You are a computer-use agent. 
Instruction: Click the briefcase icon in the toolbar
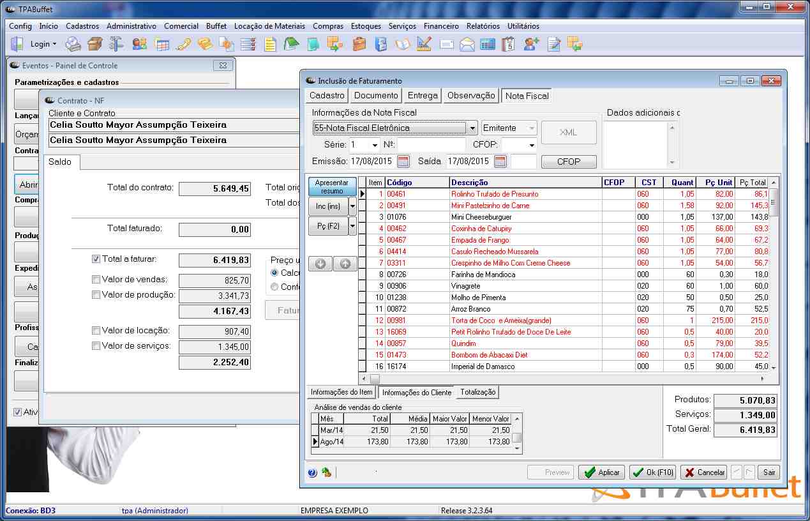coord(359,44)
